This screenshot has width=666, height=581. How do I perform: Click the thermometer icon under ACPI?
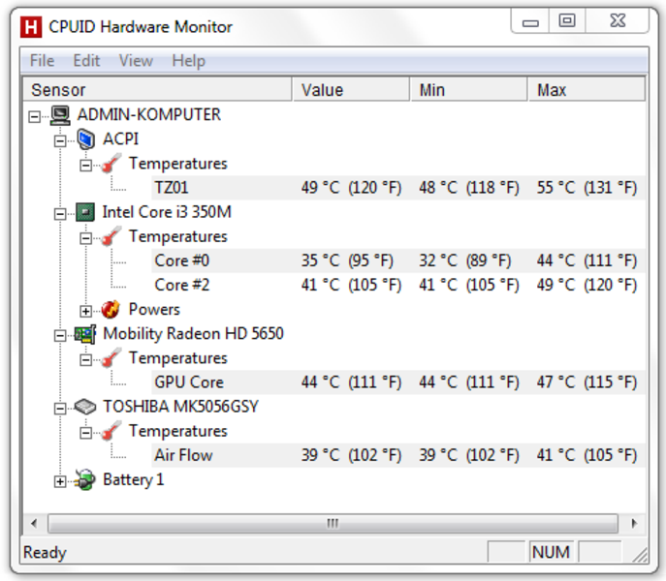coord(111,164)
